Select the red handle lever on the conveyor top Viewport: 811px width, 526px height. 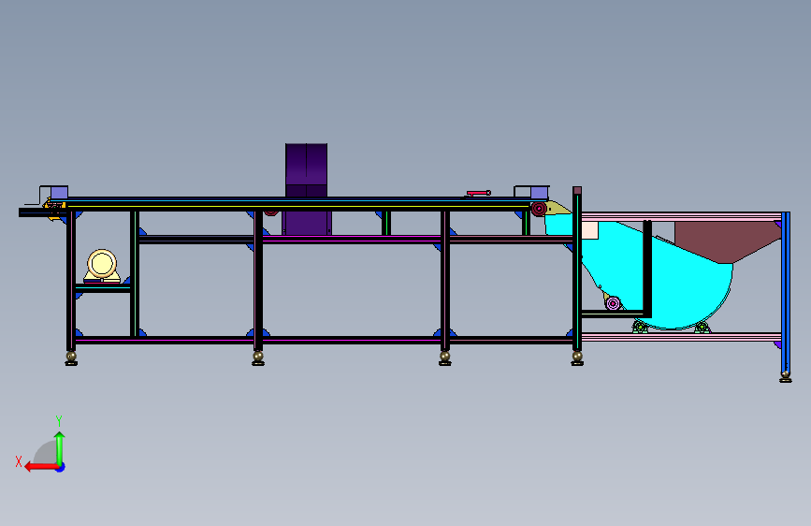(478, 193)
